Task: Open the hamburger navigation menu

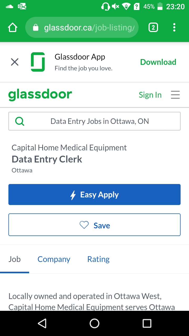Action: pyautogui.click(x=175, y=95)
